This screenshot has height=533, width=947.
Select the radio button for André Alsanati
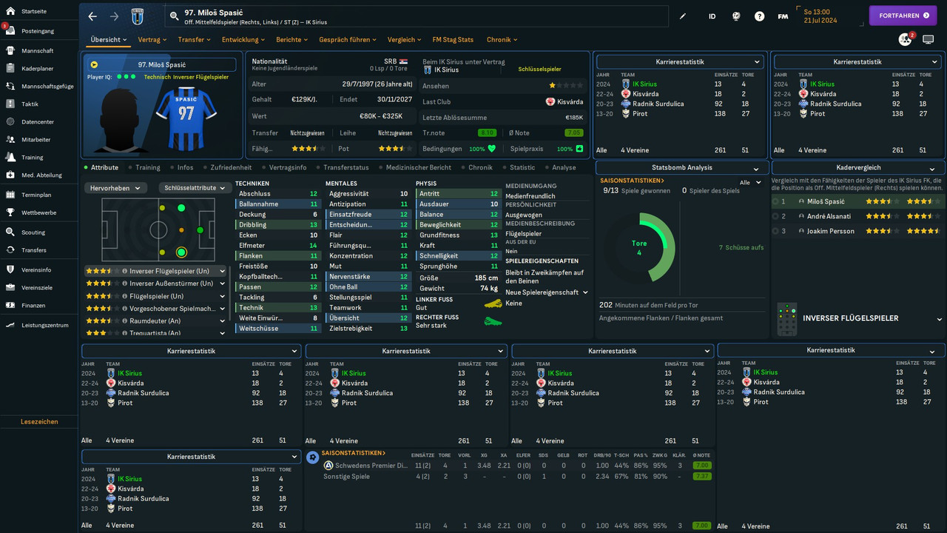point(775,216)
